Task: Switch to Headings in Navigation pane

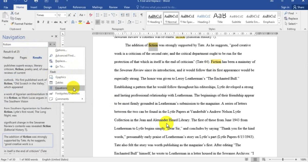Action: coord(8,58)
